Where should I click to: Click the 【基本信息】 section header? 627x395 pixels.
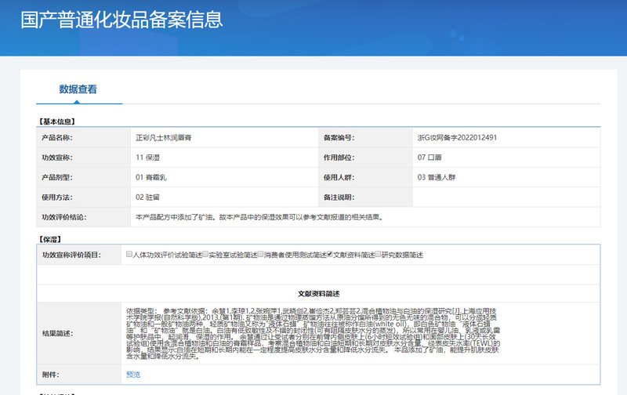coord(57,121)
